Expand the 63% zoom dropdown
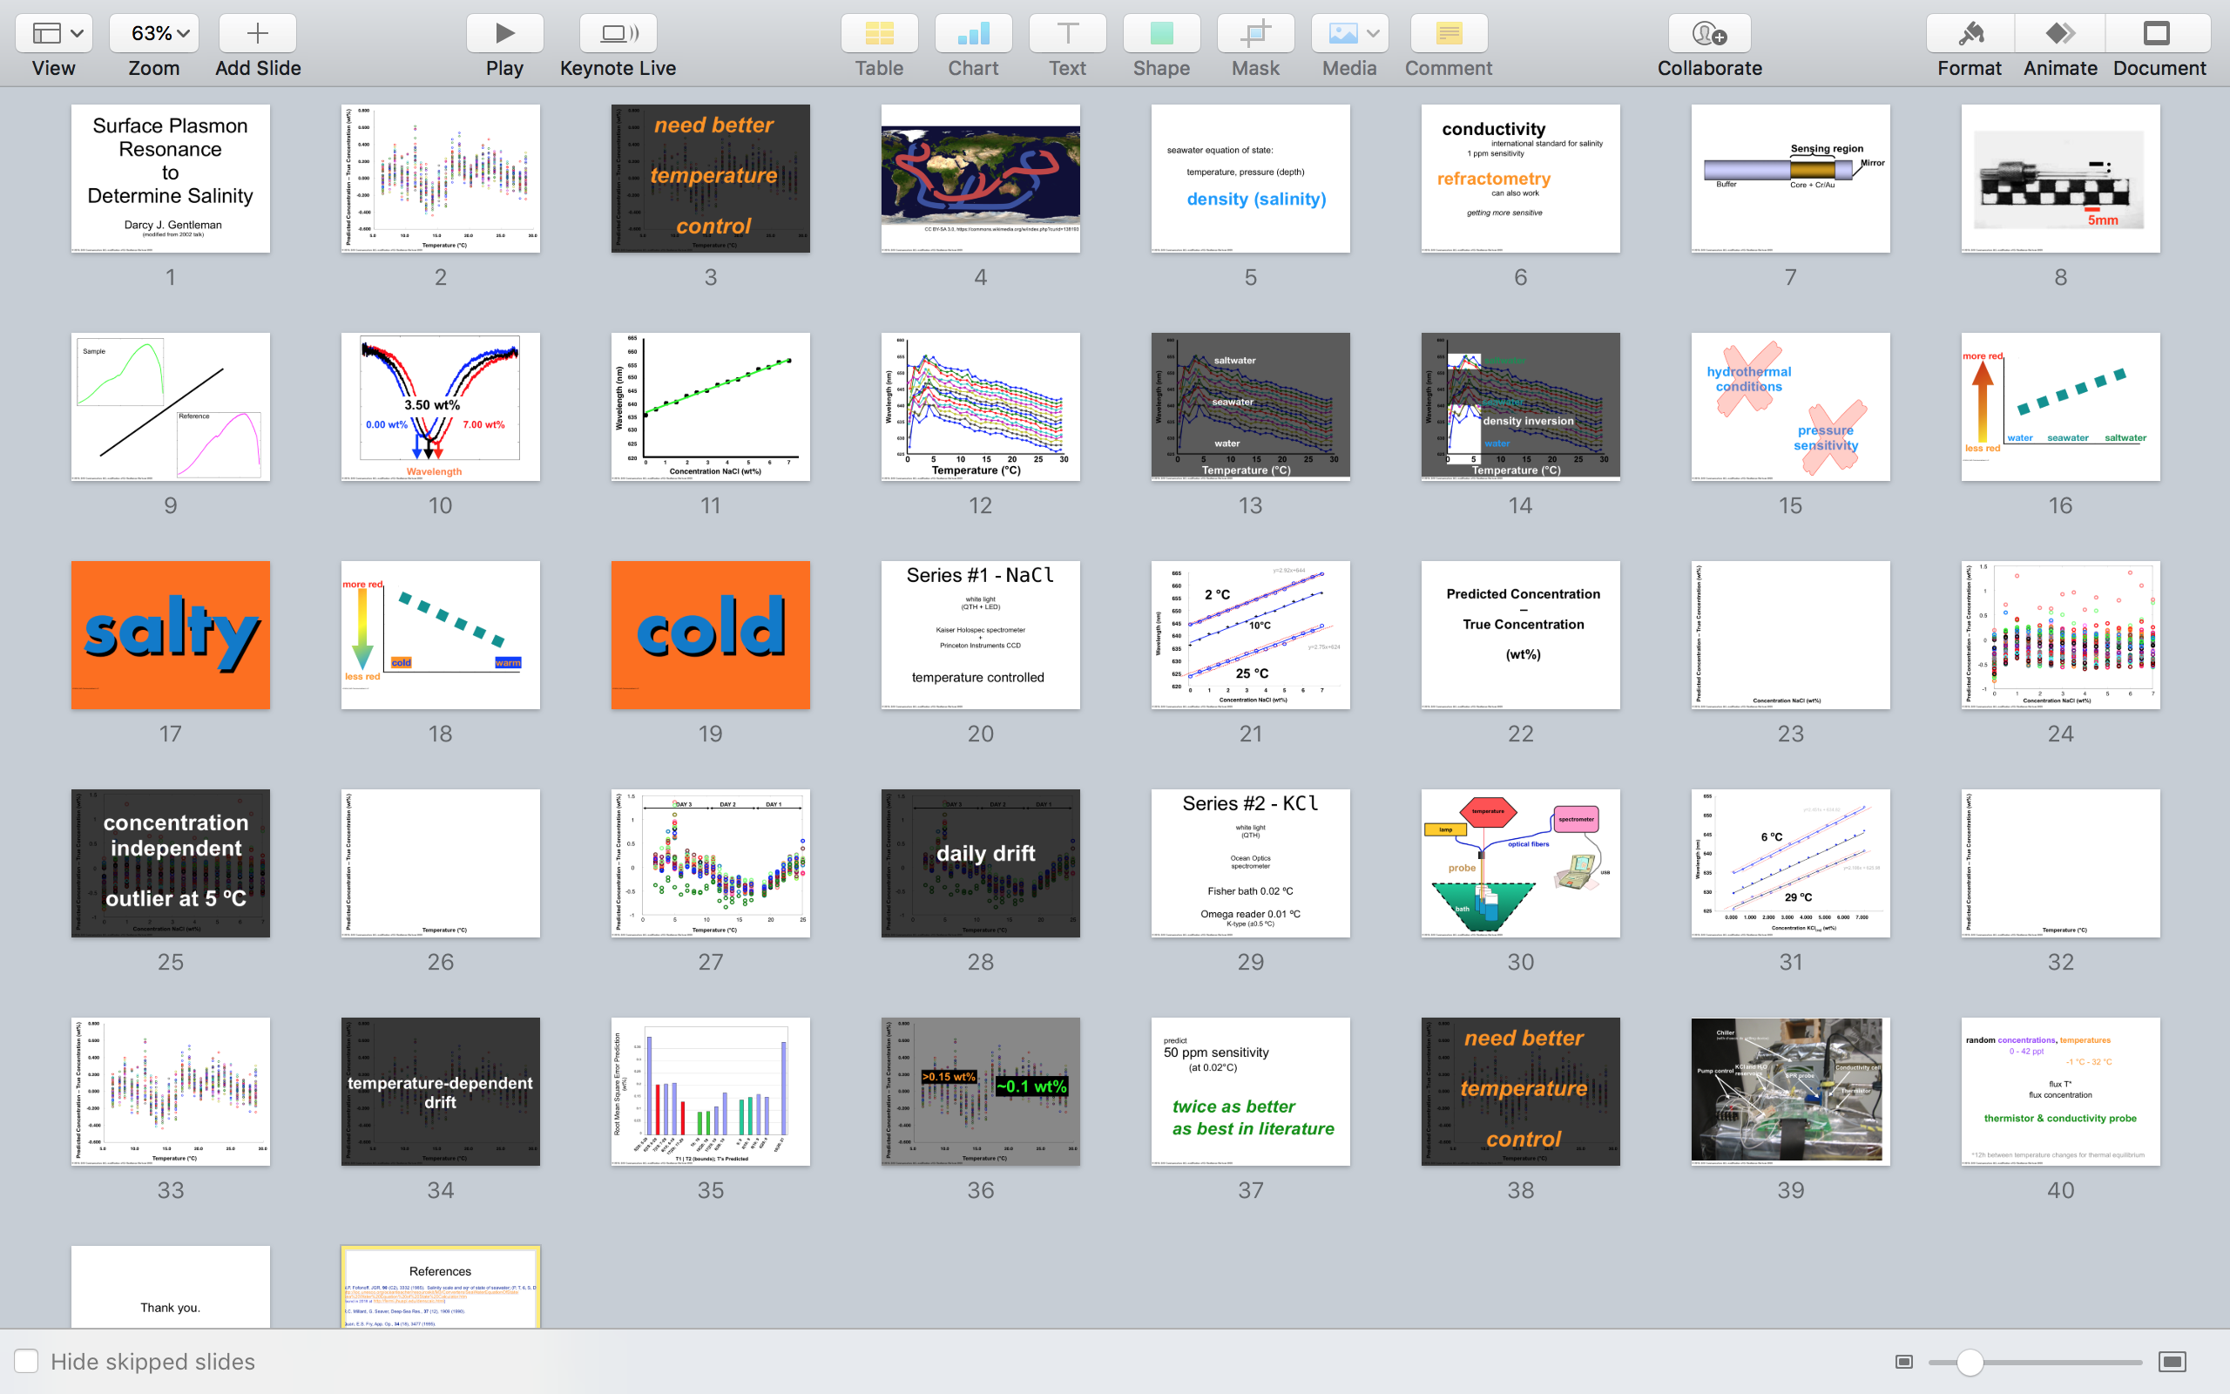This screenshot has width=2230, height=1394. pos(153,34)
